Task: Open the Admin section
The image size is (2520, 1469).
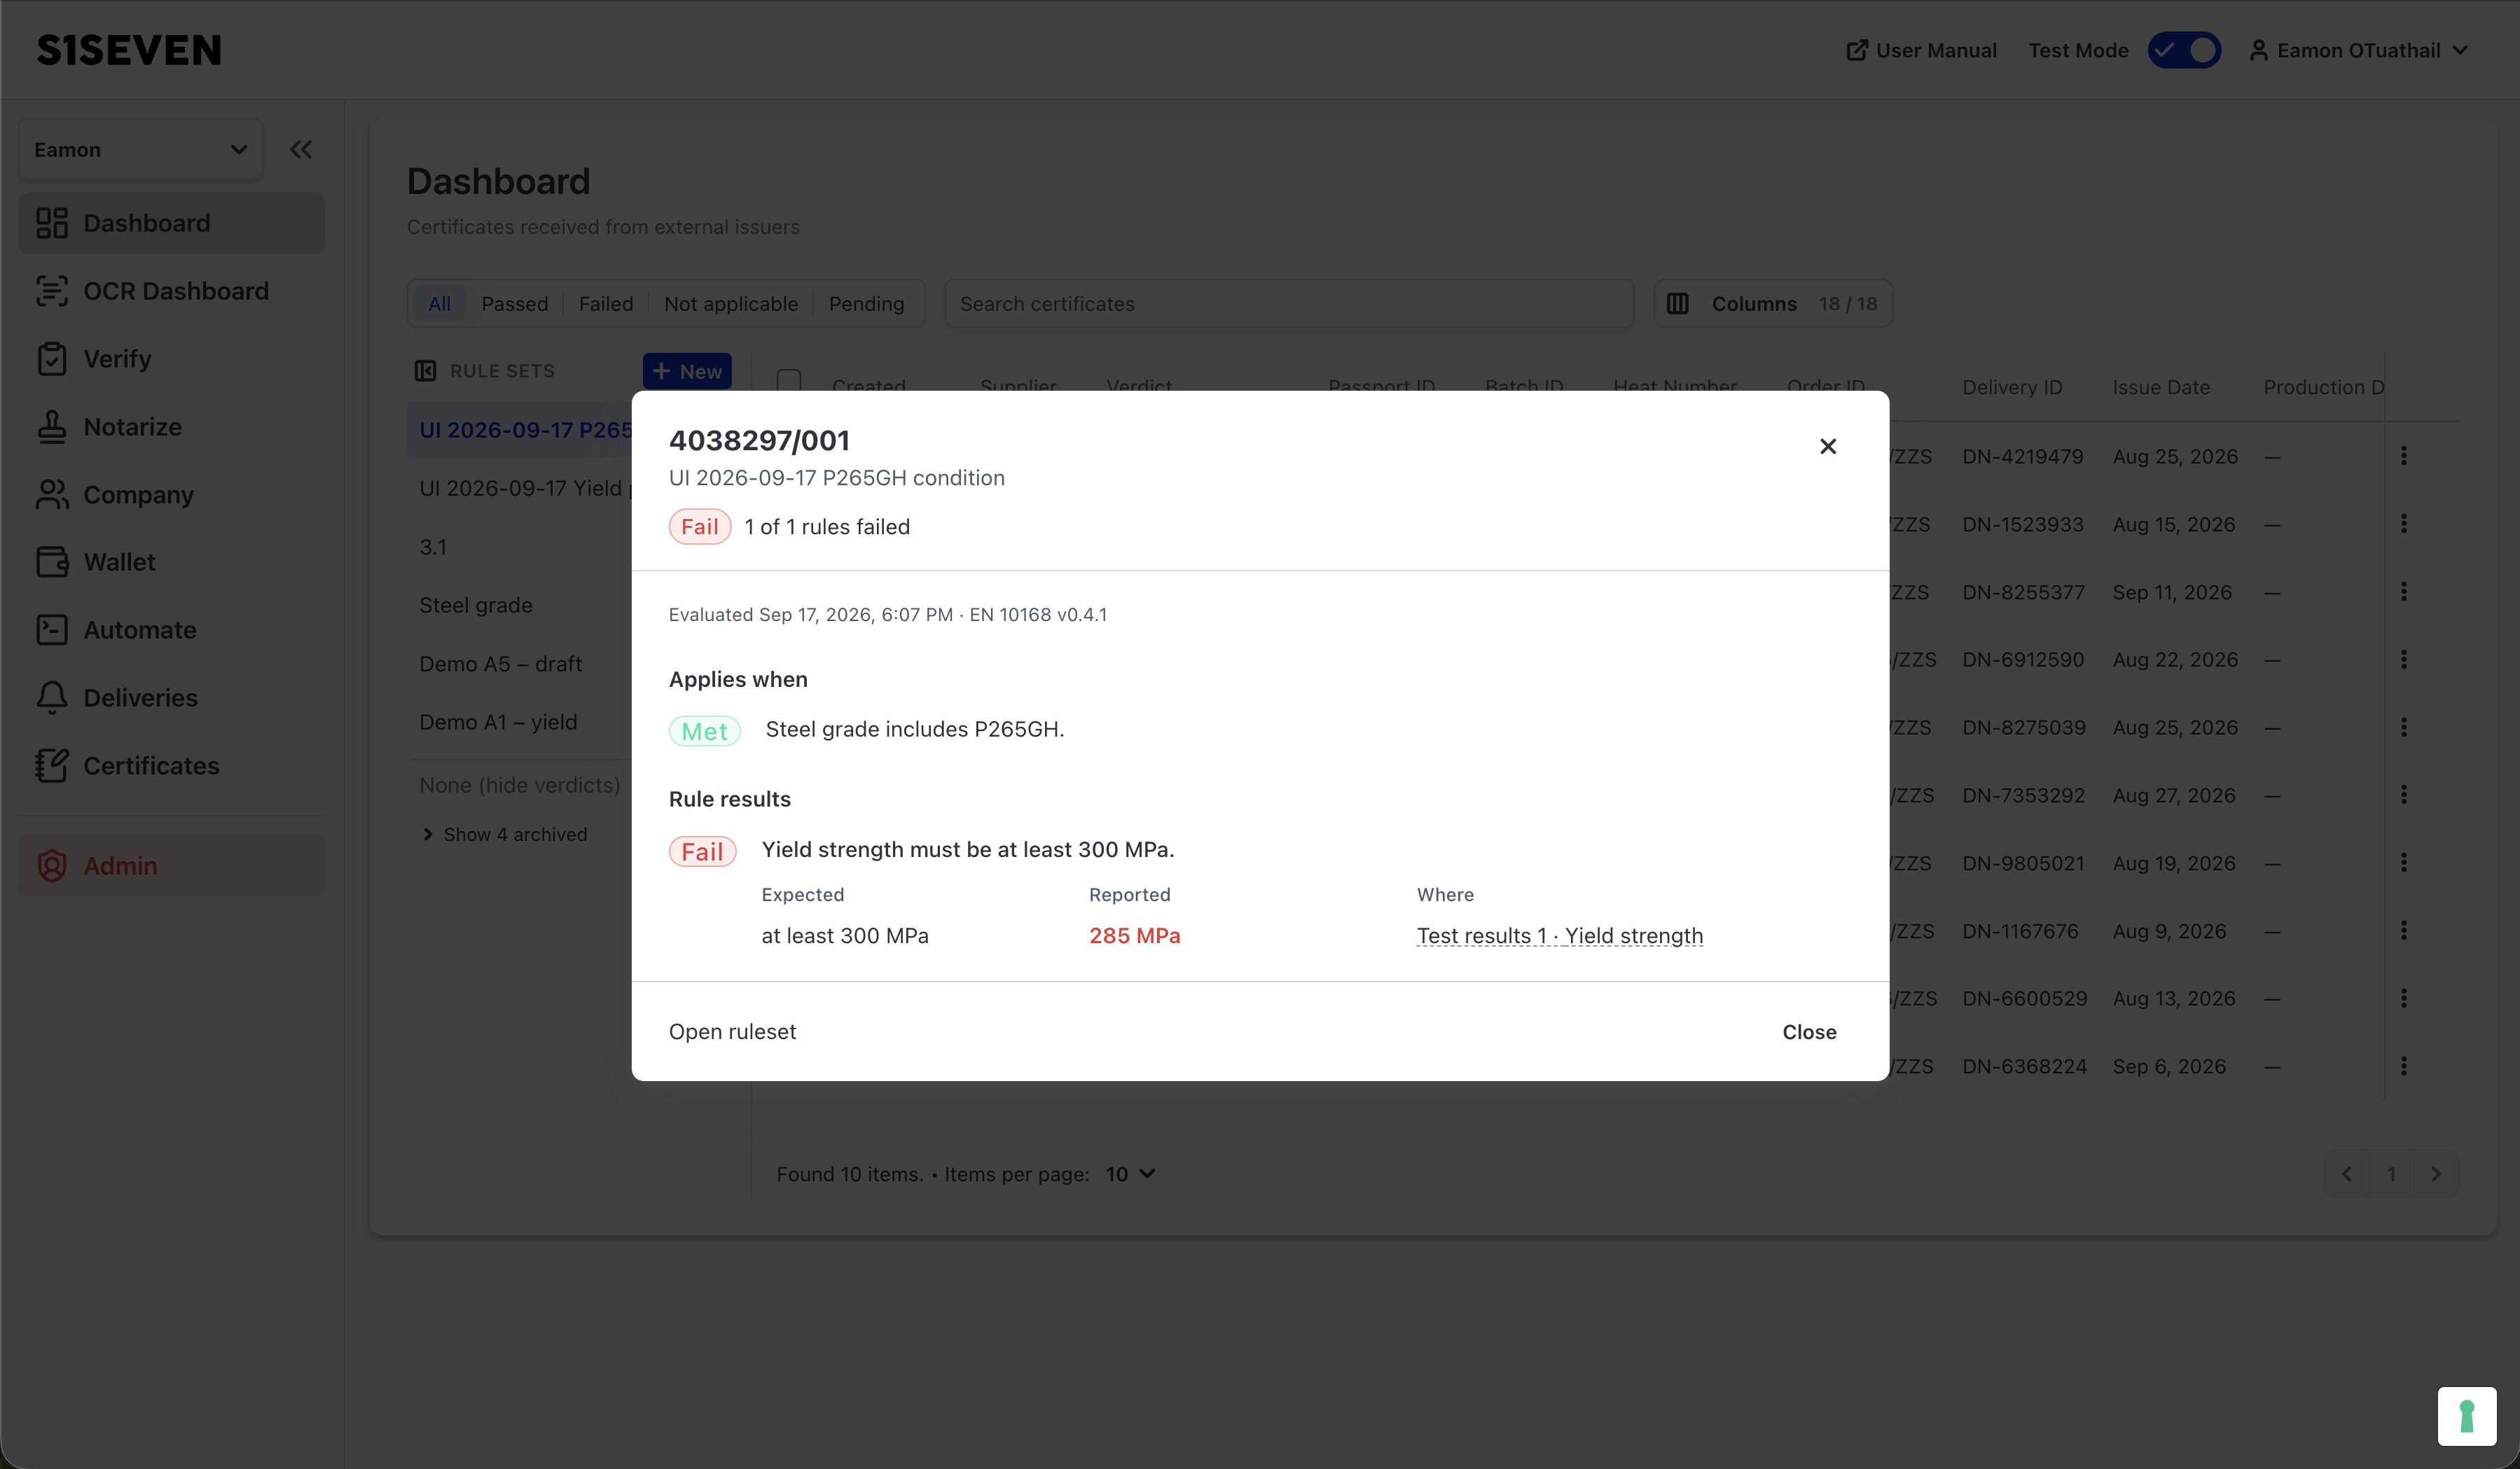Action: (171, 865)
